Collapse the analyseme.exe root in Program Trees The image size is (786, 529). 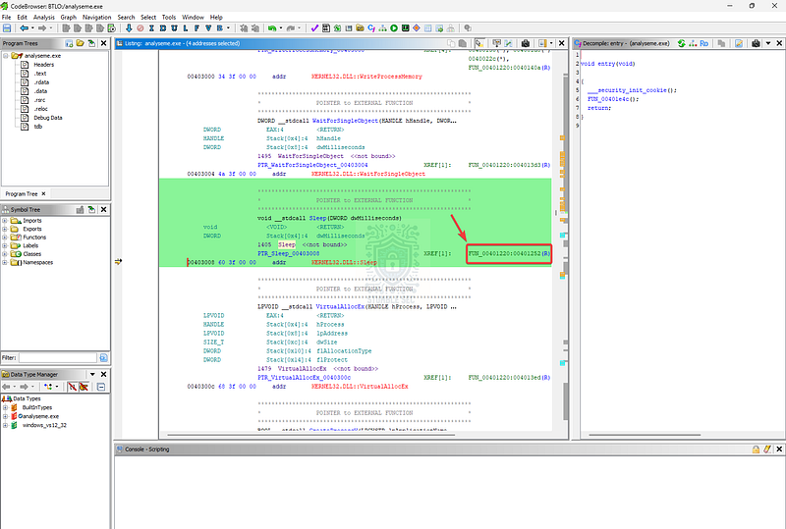tap(6, 56)
